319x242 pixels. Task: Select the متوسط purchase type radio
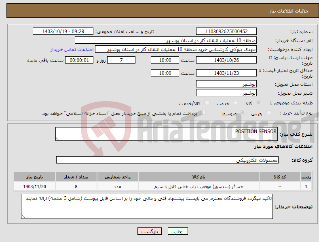coord(243,113)
